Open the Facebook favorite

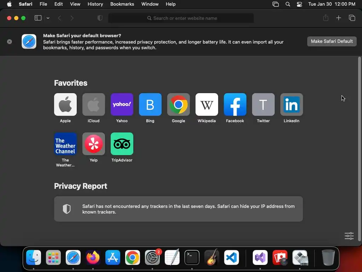coord(235,104)
